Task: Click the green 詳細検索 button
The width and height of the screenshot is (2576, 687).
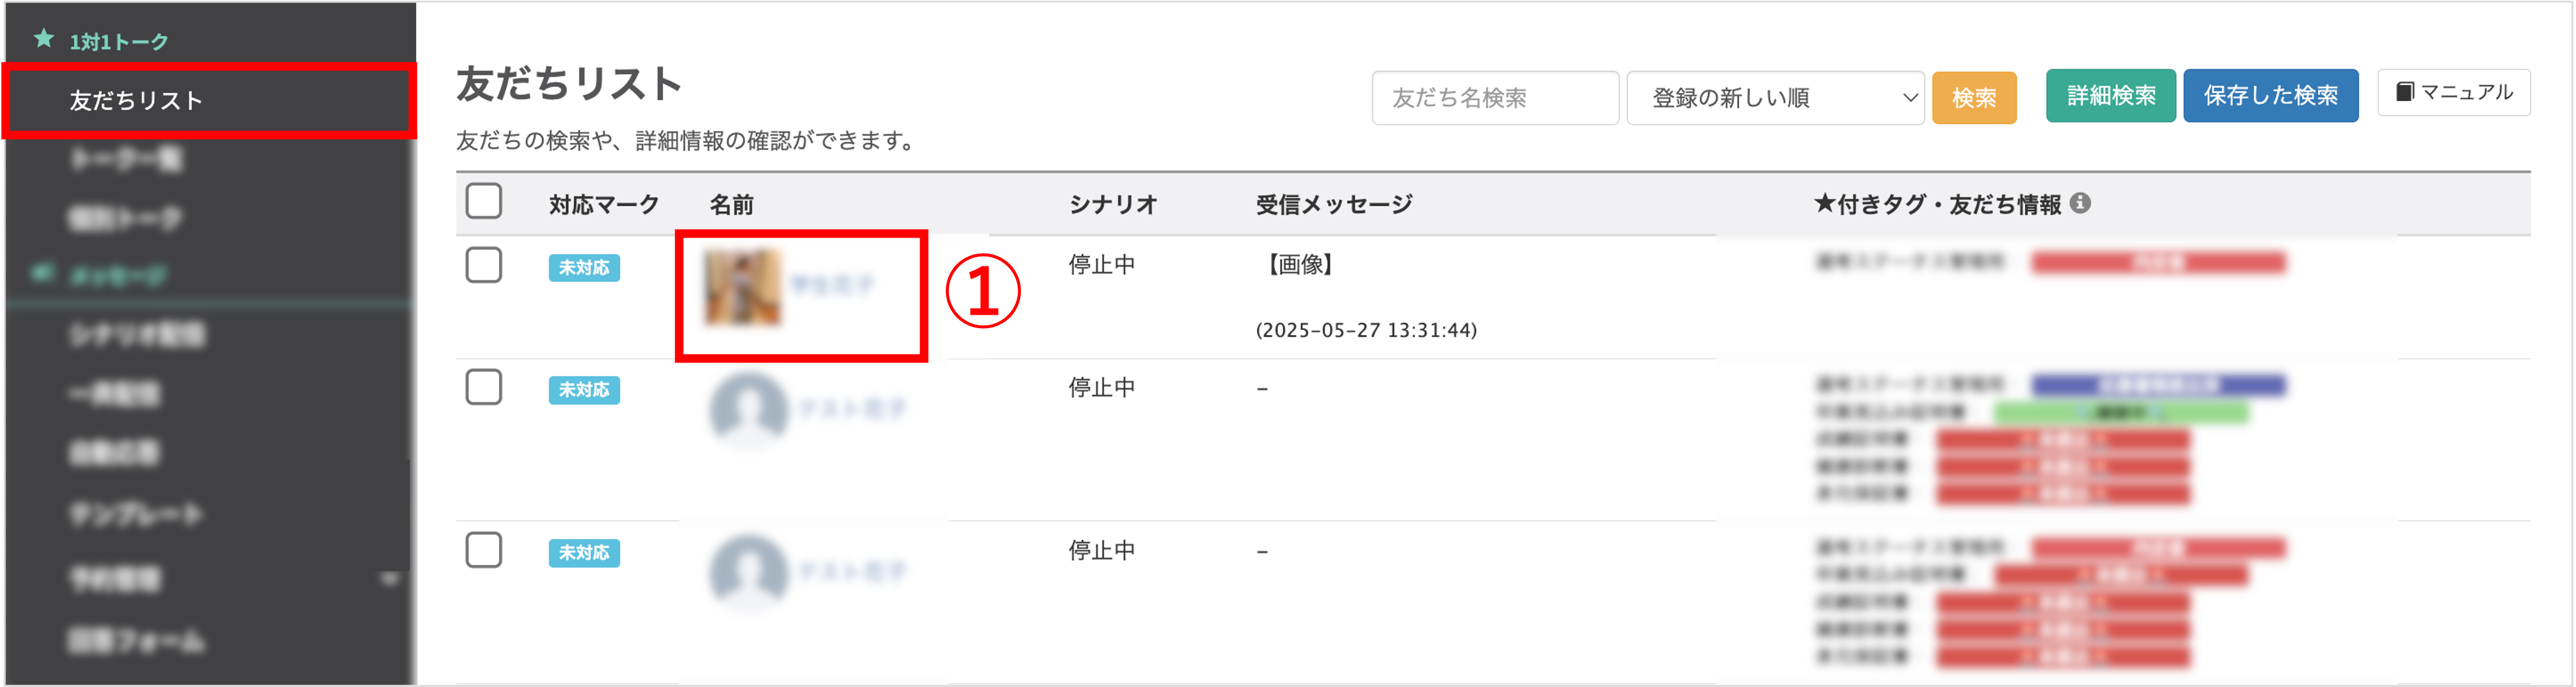Action: coord(2110,96)
